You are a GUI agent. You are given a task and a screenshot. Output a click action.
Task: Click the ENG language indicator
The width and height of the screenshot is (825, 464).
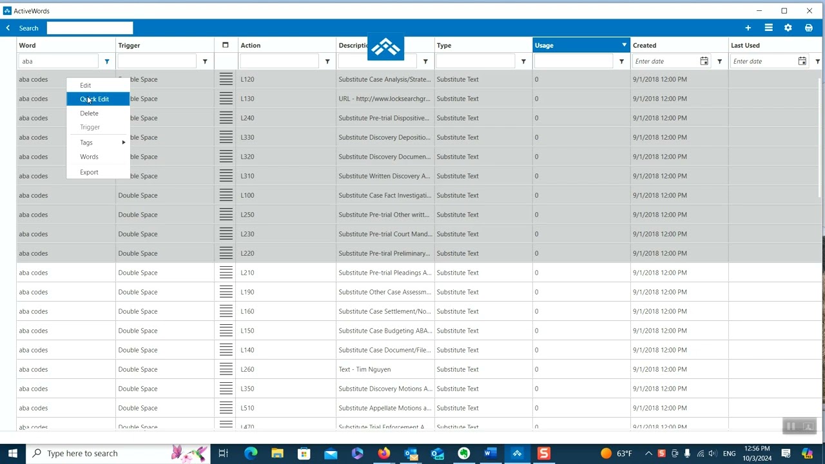point(729,454)
